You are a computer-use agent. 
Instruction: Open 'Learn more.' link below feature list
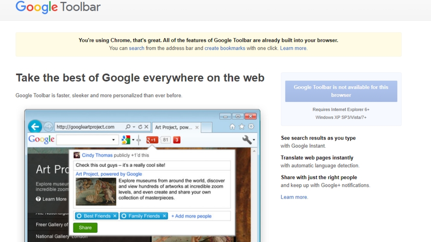294,197
